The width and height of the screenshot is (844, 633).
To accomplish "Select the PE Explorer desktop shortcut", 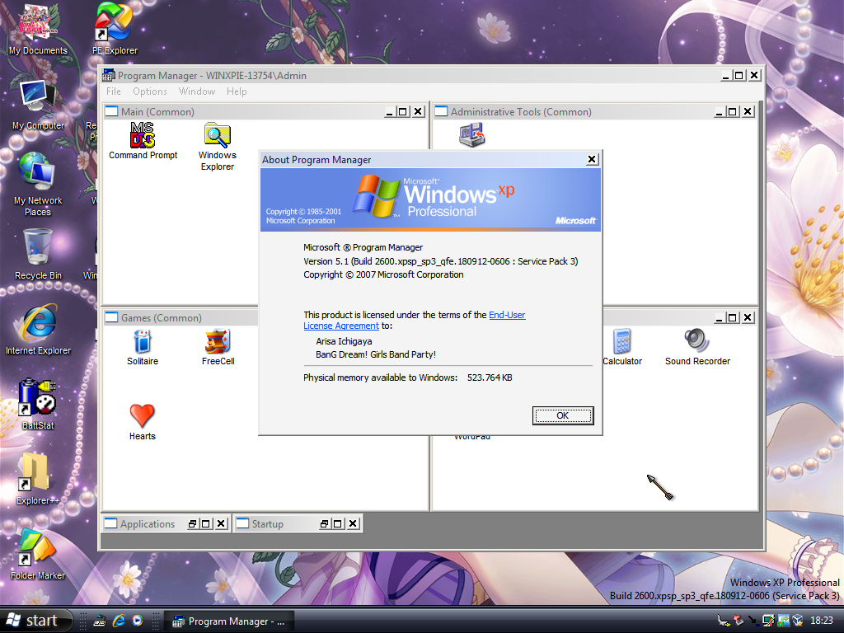I will click(114, 30).
